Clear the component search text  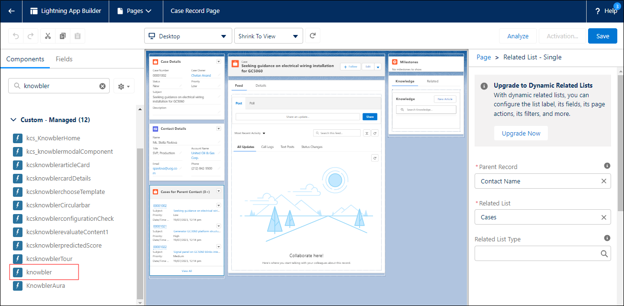(102, 86)
